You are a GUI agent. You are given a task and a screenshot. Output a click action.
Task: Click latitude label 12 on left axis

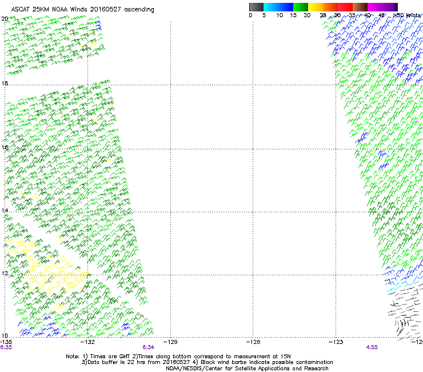[x=5, y=274]
